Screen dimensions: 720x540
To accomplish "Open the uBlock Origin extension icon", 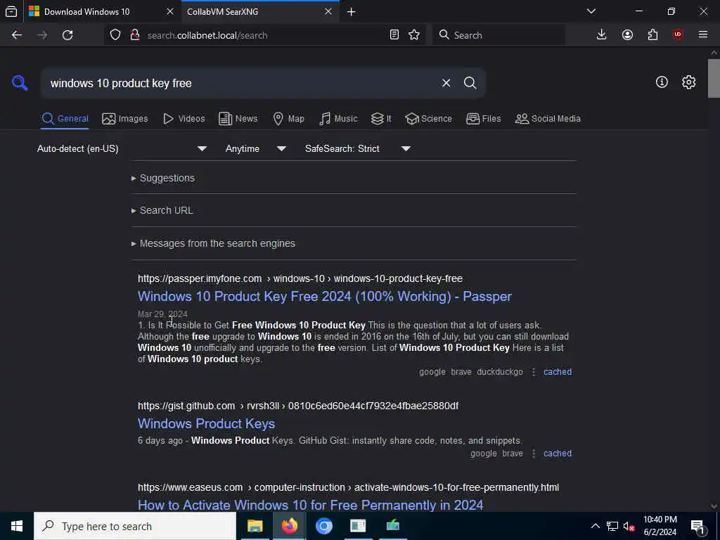I will (678, 35).
